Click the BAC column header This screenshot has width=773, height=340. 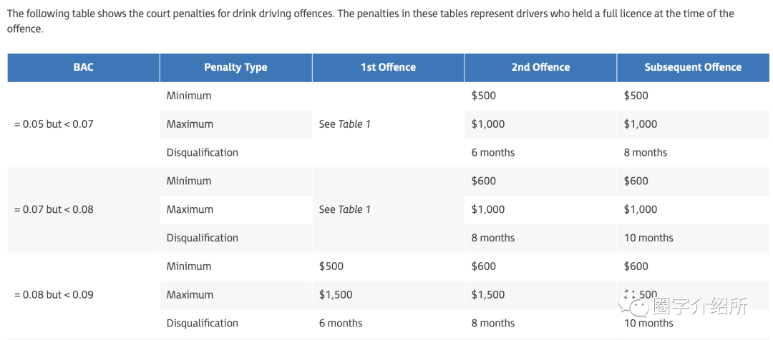point(83,67)
